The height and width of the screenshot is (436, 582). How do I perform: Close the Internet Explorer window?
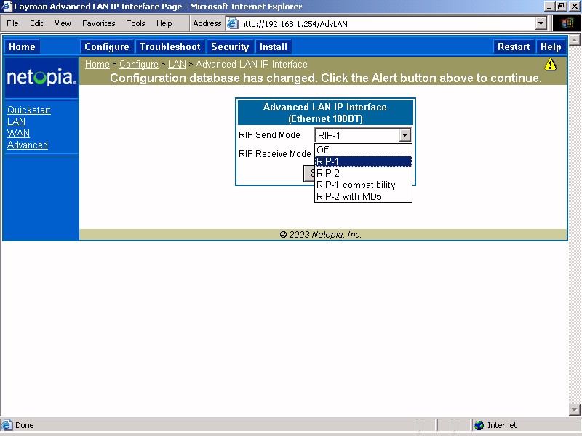pos(574,7)
